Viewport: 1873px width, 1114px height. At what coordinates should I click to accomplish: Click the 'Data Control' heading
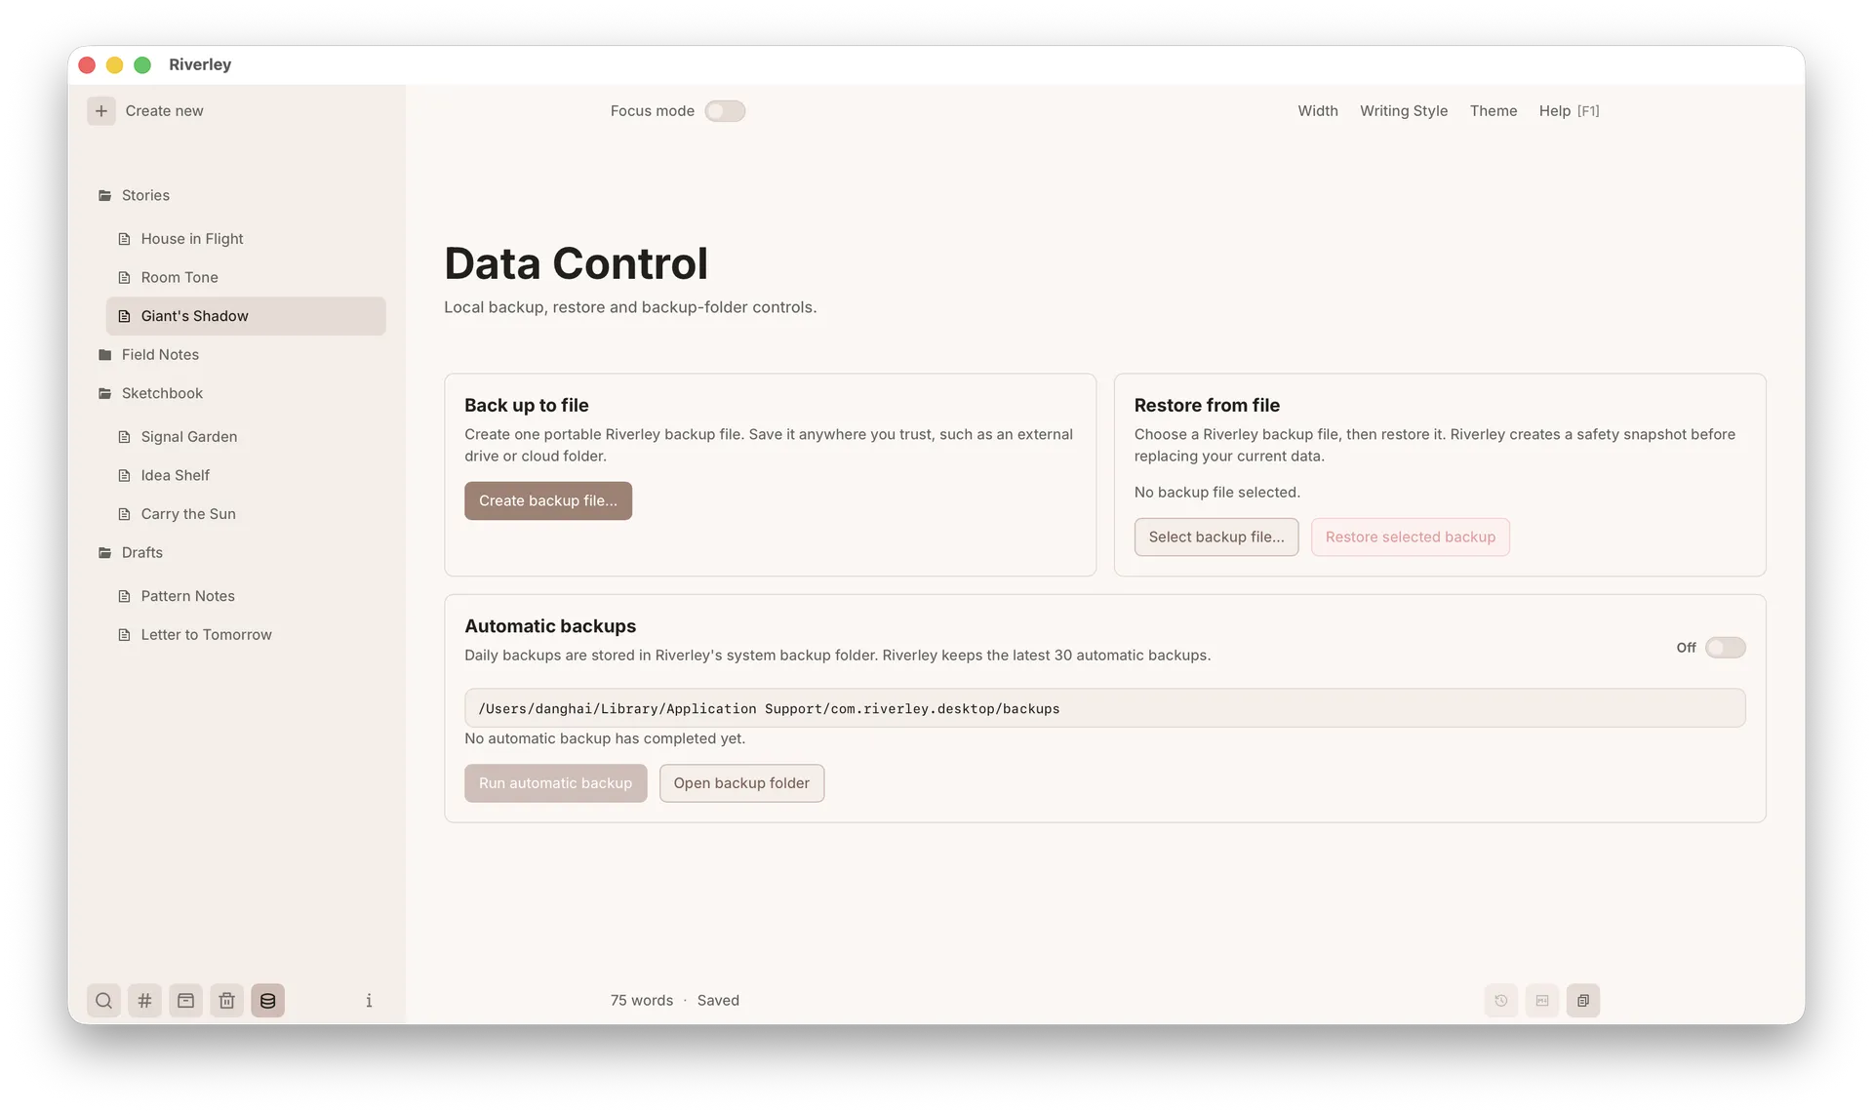tap(576, 263)
